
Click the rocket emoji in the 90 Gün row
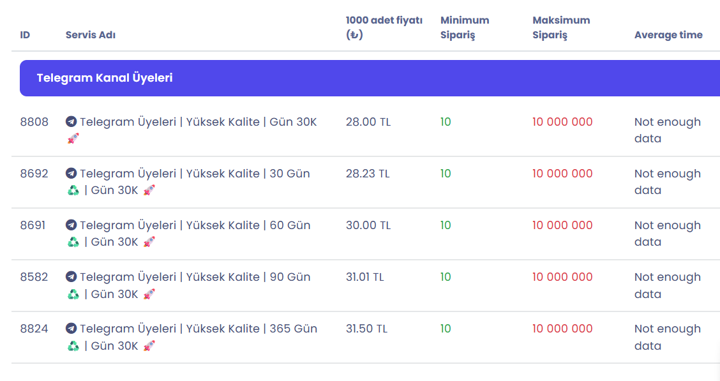click(149, 294)
